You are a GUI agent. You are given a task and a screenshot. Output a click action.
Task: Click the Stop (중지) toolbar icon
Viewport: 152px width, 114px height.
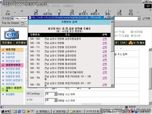tap(36, 12)
